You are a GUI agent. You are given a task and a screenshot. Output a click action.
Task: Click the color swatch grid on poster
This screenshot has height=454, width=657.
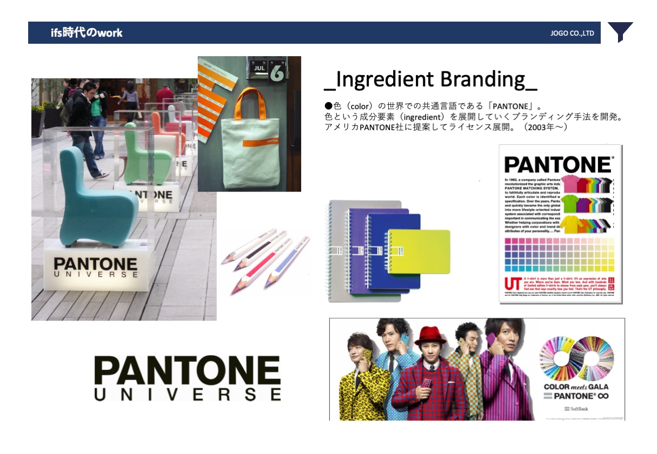point(560,254)
